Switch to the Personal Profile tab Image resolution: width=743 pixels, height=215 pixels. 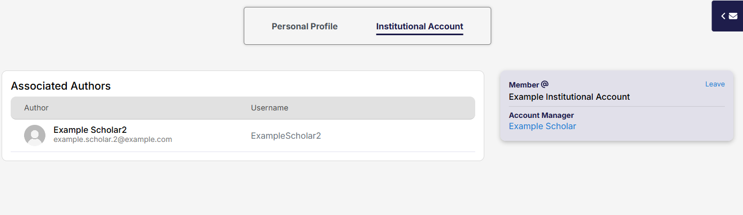(x=305, y=26)
